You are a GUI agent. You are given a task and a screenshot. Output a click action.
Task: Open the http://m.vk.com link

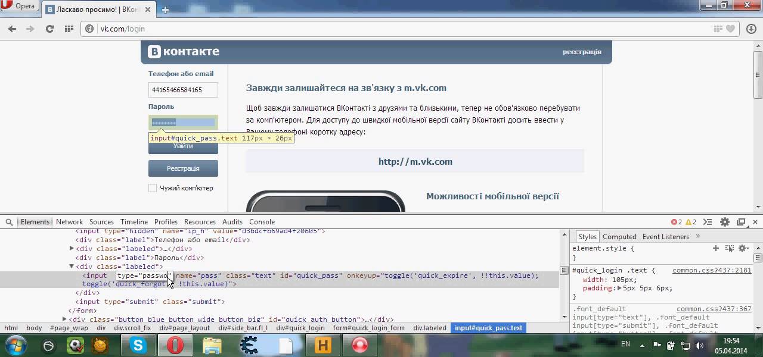coord(415,161)
